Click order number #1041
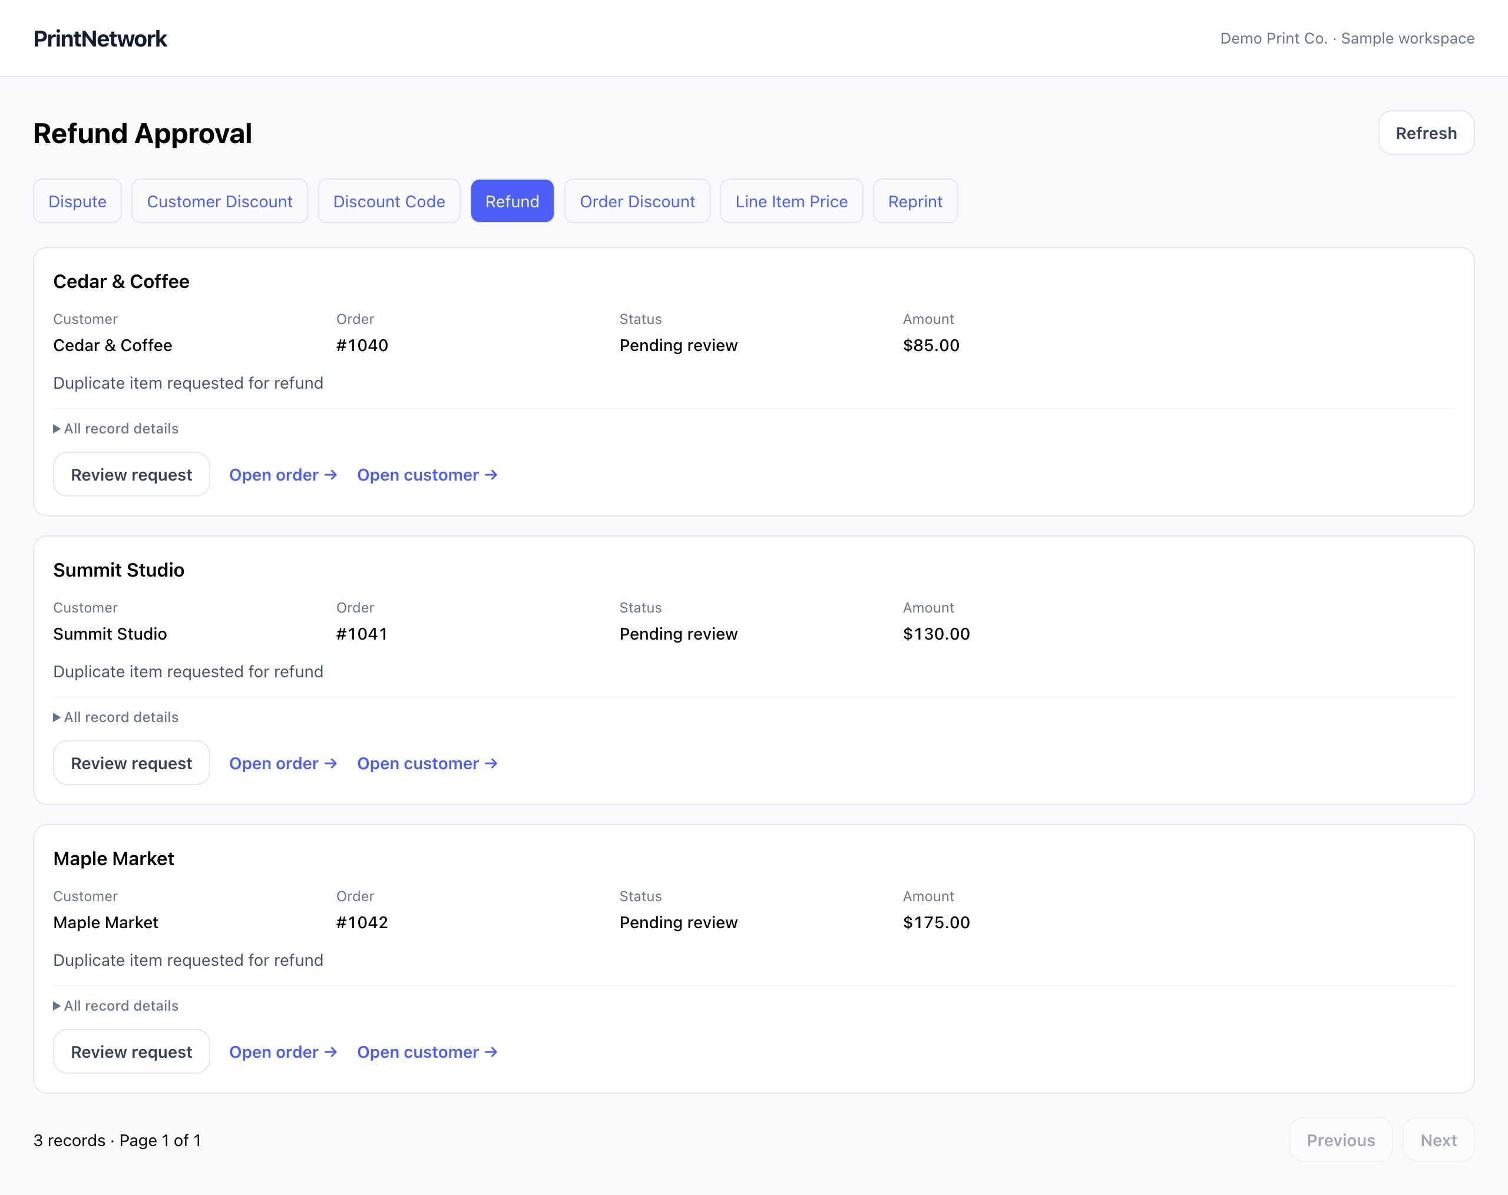 (x=362, y=634)
